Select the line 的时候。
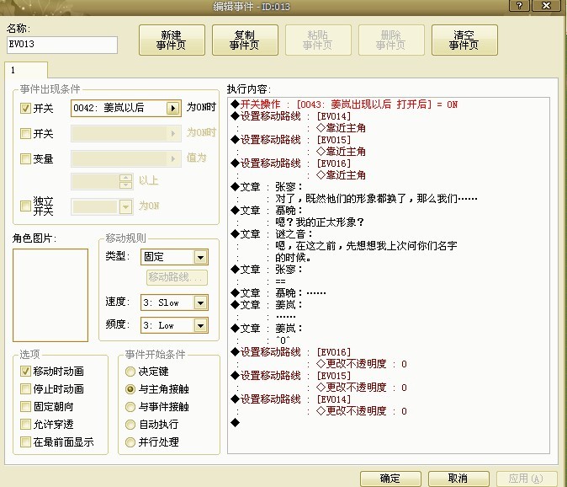The height and width of the screenshot is (487, 567). 294,258
